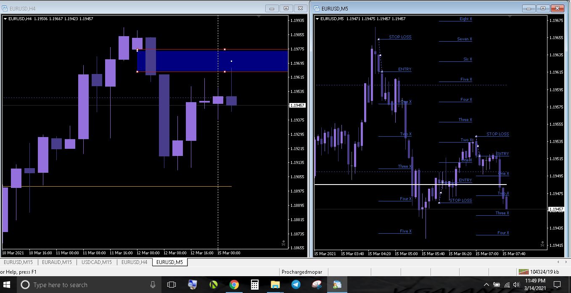571x293 pixels.
Task: Activate the taskbar microphone voice search
Action: coord(153,285)
